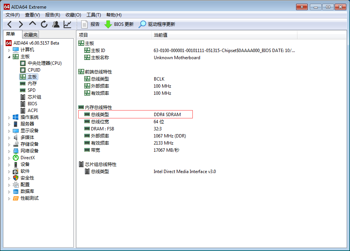Click the 驱动程序更新 toolbar button
Viewport: 350px width, 251px height.
point(157,24)
